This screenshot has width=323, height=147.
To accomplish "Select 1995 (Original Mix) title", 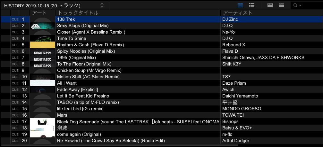I will [76, 58].
